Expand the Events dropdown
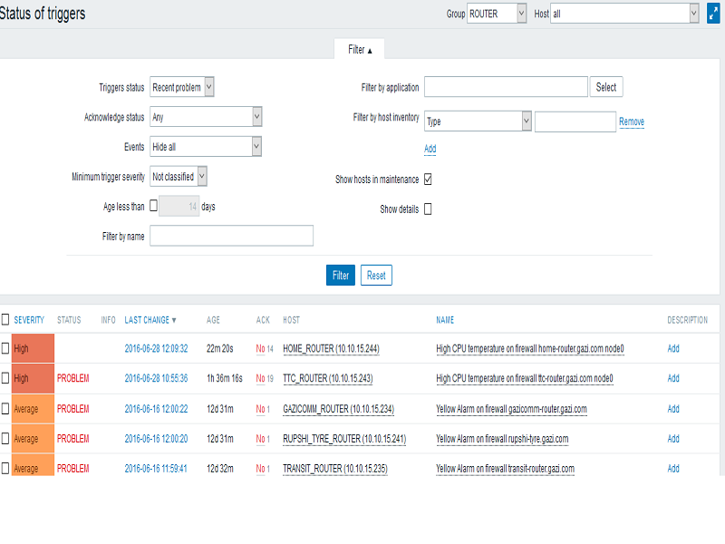This screenshot has height=544, width=725. coord(206,147)
